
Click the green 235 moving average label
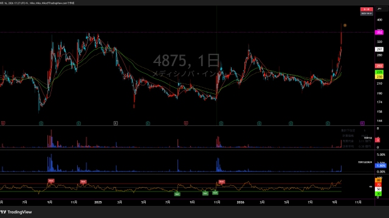pyautogui.click(x=379, y=72)
